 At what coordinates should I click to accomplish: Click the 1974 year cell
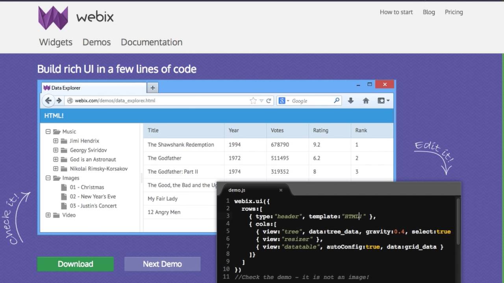coord(245,171)
